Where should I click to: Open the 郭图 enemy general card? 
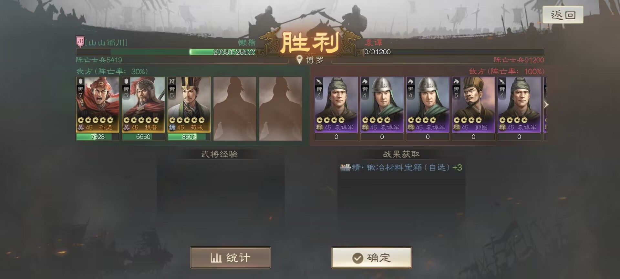coord(473,108)
